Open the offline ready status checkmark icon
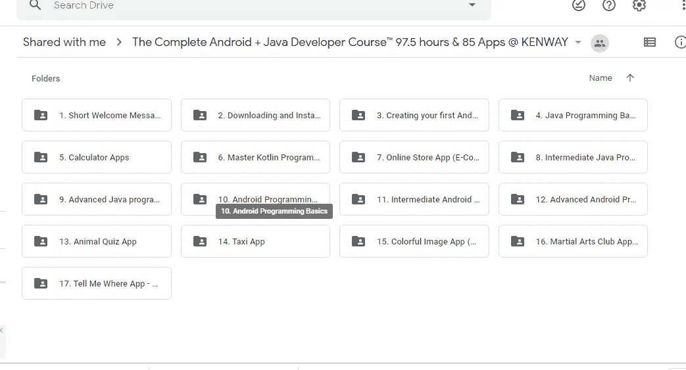 (578, 5)
